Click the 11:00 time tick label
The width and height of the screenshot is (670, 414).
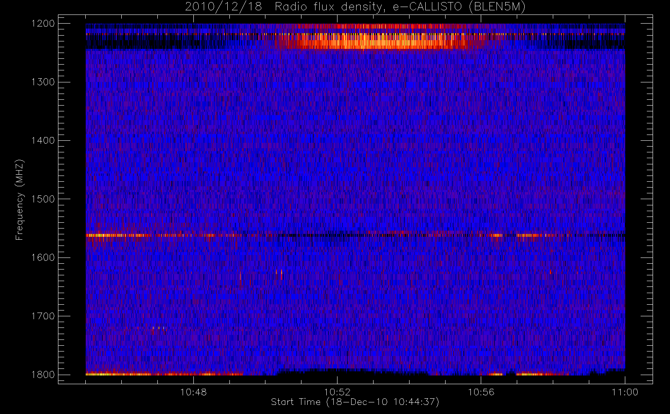(625, 392)
